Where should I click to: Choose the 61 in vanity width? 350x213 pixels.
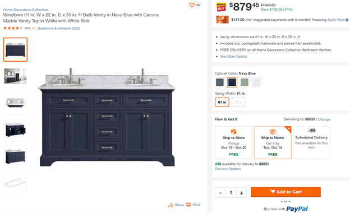point(222,102)
